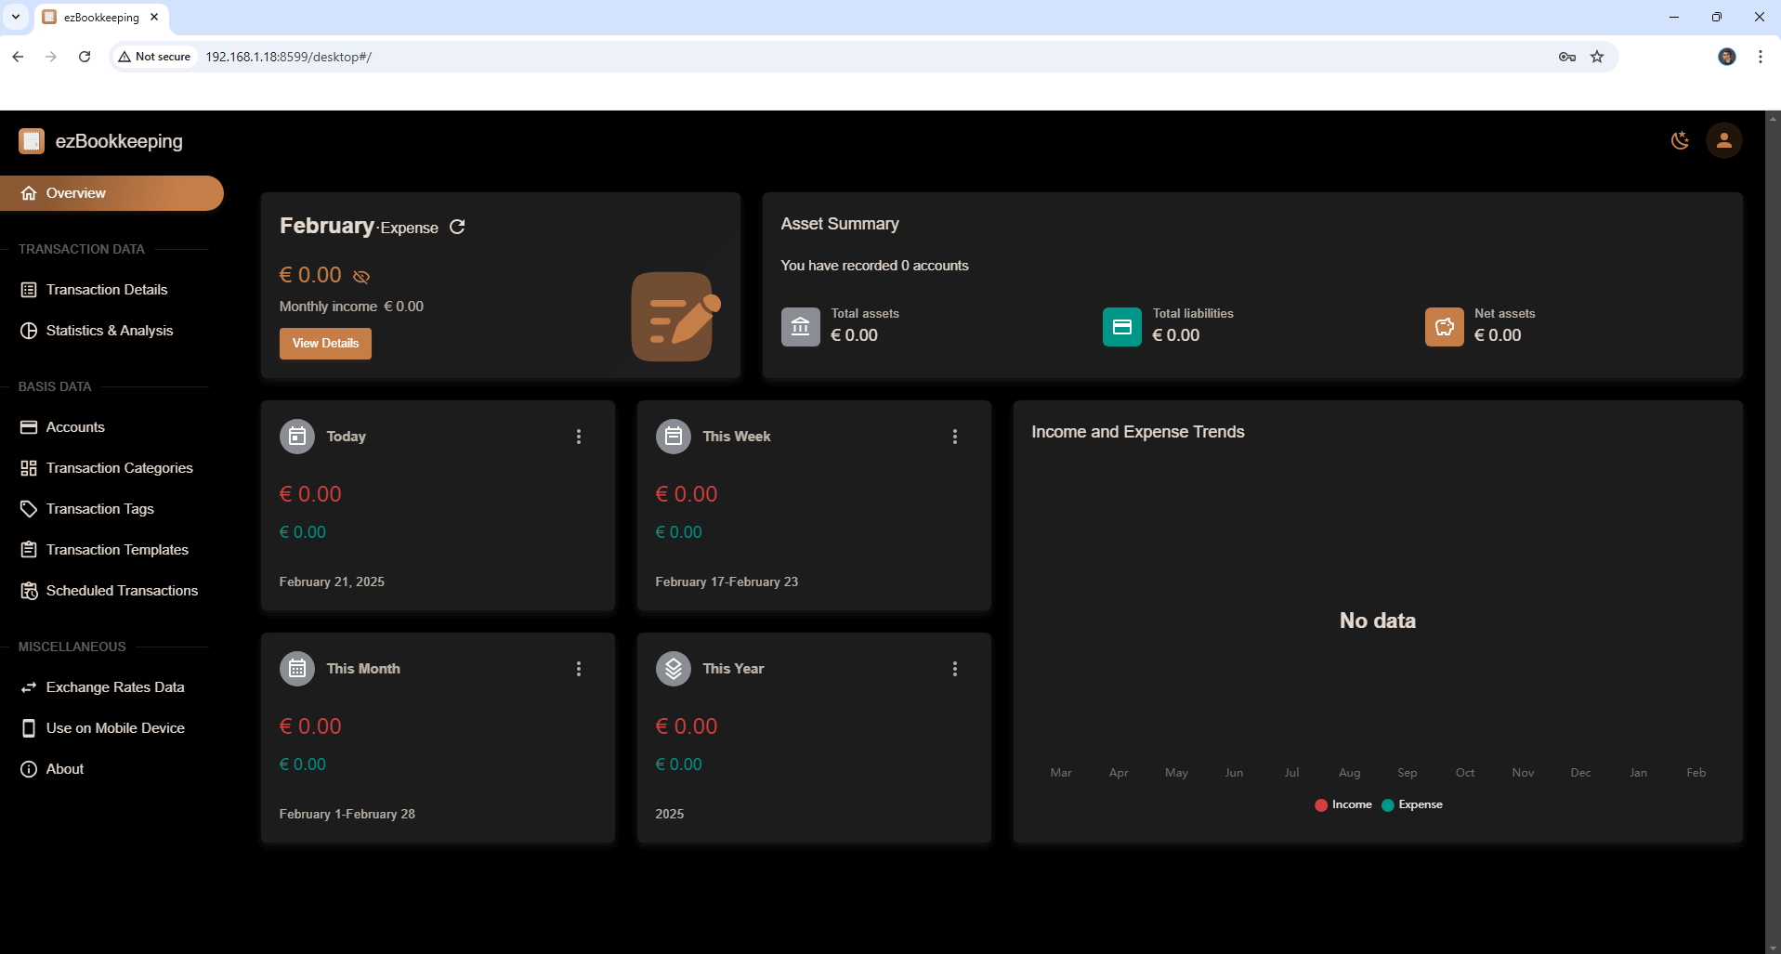Open the Overview page in sidebar
1781x954 pixels.
111,193
